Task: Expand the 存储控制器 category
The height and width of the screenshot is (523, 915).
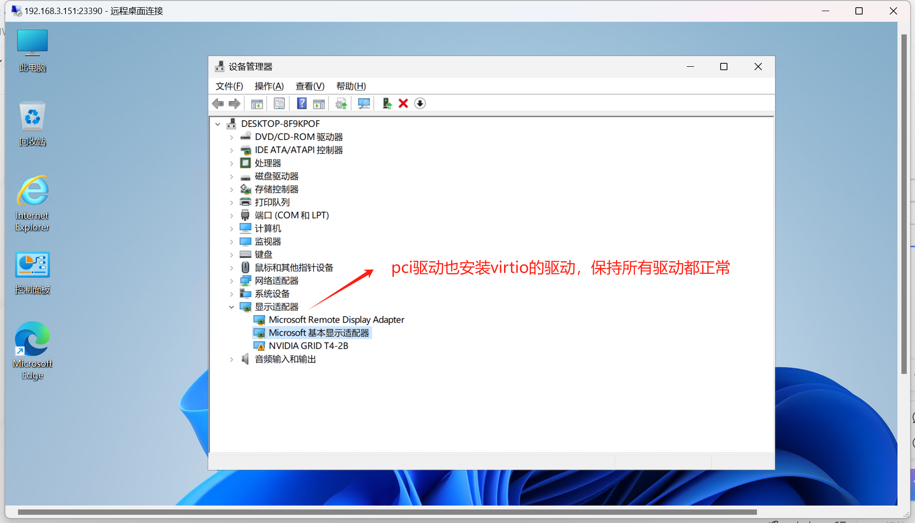Action: point(232,190)
